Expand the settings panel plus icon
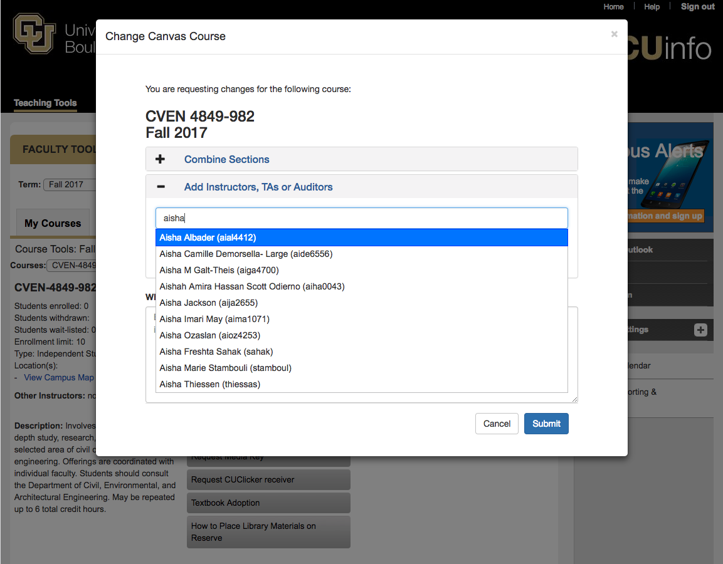 700,330
